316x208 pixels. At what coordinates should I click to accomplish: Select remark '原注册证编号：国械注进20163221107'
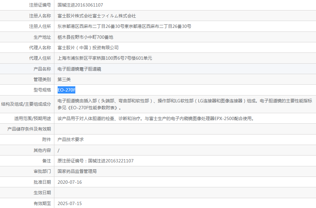[96, 161]
